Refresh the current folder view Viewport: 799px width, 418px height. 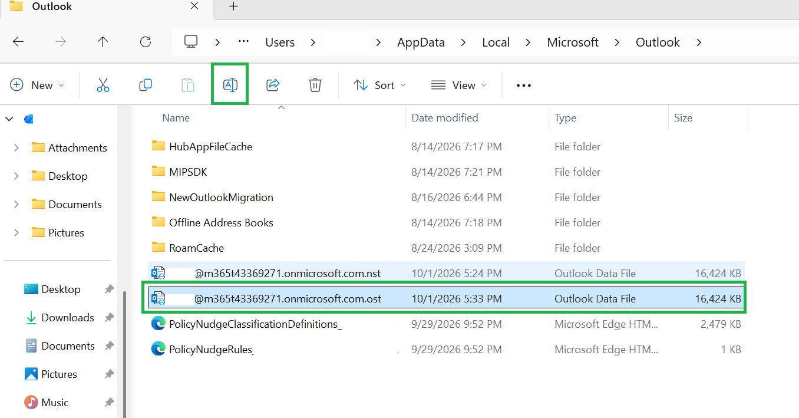click(146, 42)
